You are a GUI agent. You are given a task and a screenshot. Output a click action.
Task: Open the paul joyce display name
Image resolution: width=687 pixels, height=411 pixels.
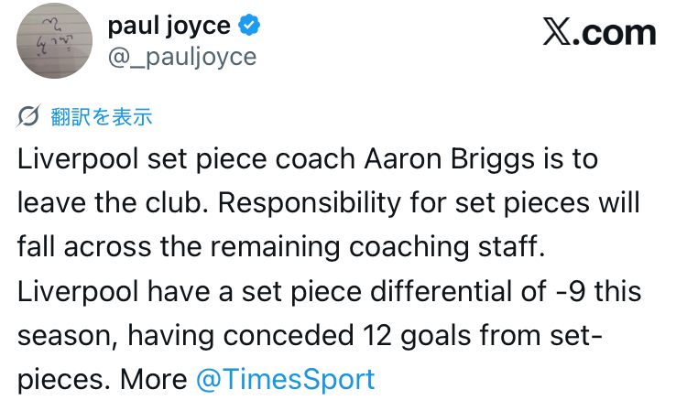(x=172, y=27)
